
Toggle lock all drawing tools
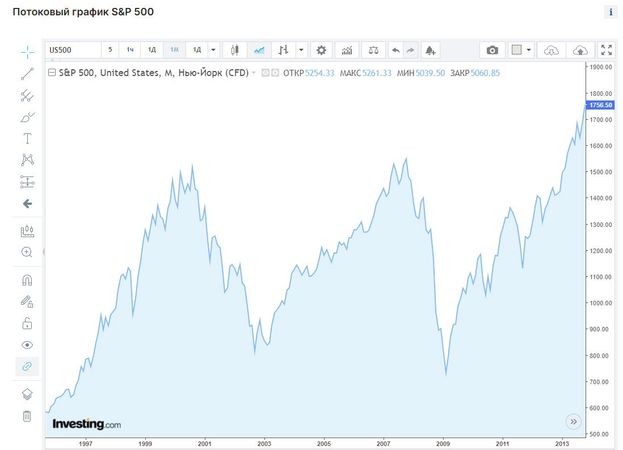(x=27, y=323)
